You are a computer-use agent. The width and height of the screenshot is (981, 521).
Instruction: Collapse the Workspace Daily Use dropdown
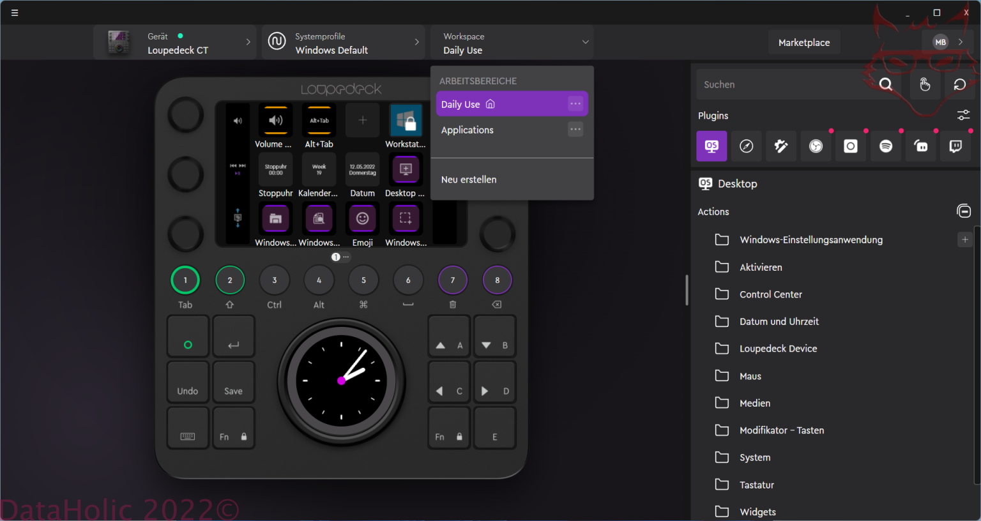point(512,43)
